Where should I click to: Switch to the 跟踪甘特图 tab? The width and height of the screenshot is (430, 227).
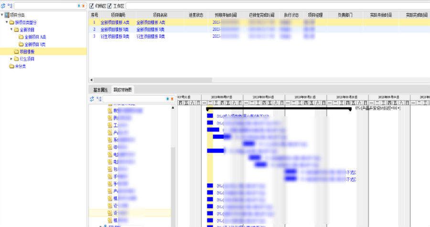click(123, 90)
